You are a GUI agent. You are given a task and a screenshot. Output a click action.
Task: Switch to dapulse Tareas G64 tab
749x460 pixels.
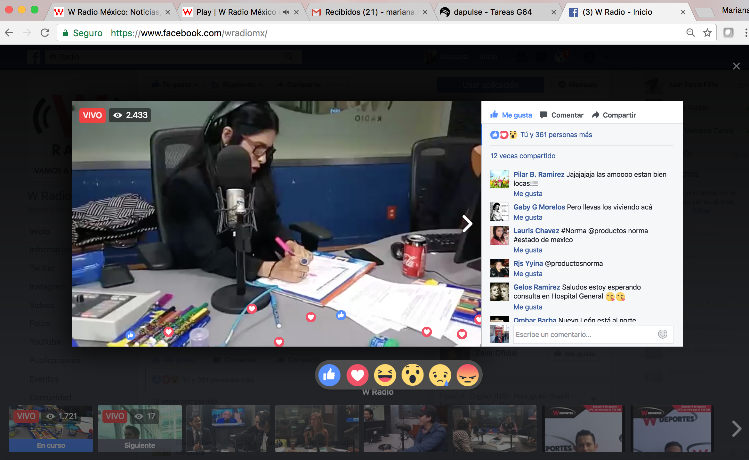[493, 12]
